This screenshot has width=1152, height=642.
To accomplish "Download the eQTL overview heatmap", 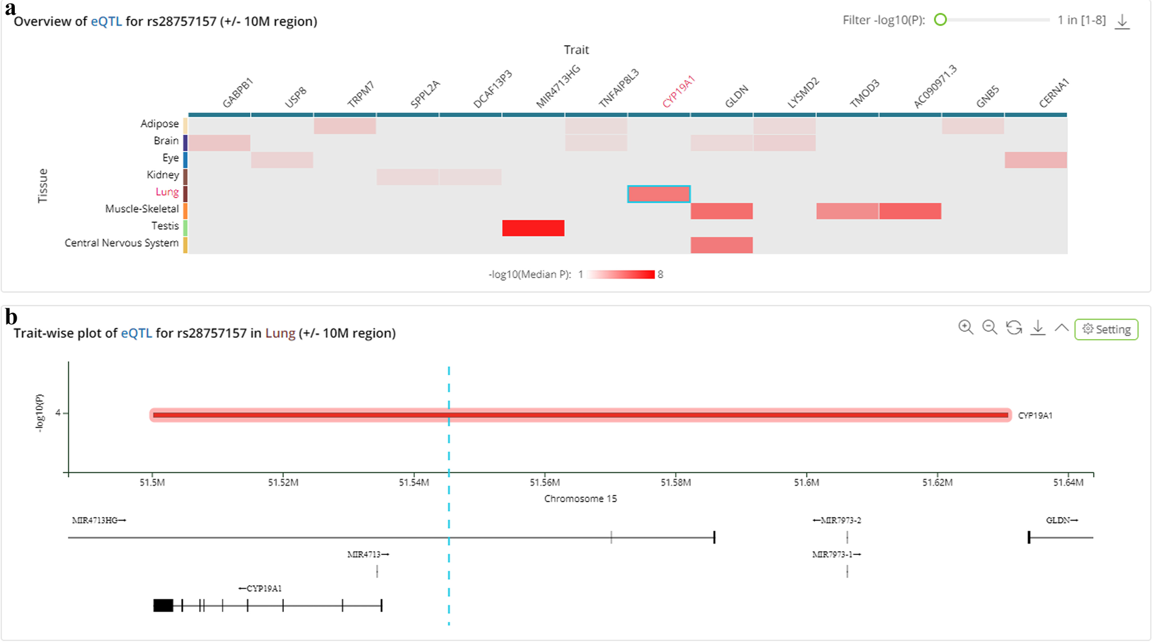I will (x=1122, y=21).
